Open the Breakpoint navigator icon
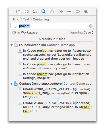 pos(78,12)
